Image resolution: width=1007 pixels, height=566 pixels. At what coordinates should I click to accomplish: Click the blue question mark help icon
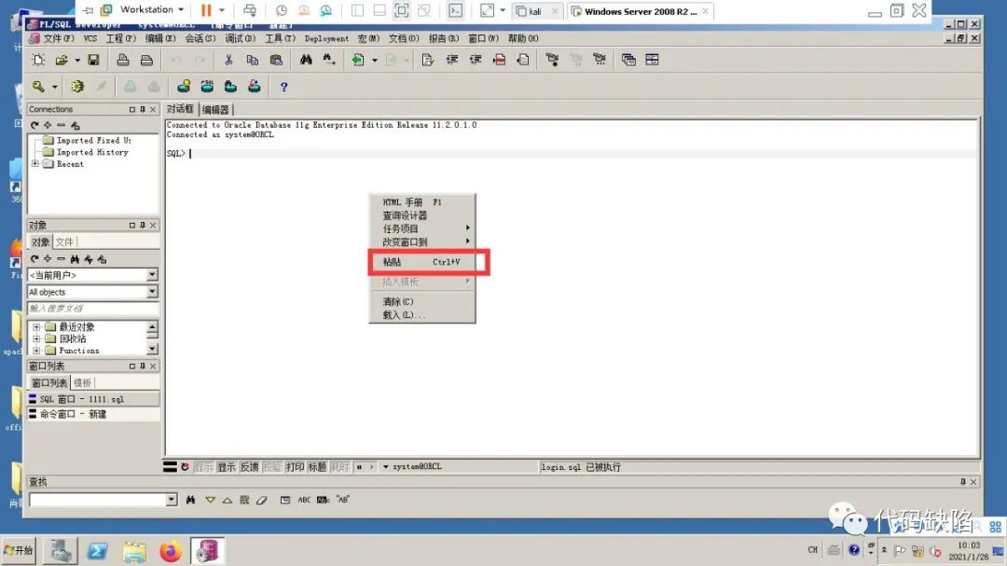(283, 87)
